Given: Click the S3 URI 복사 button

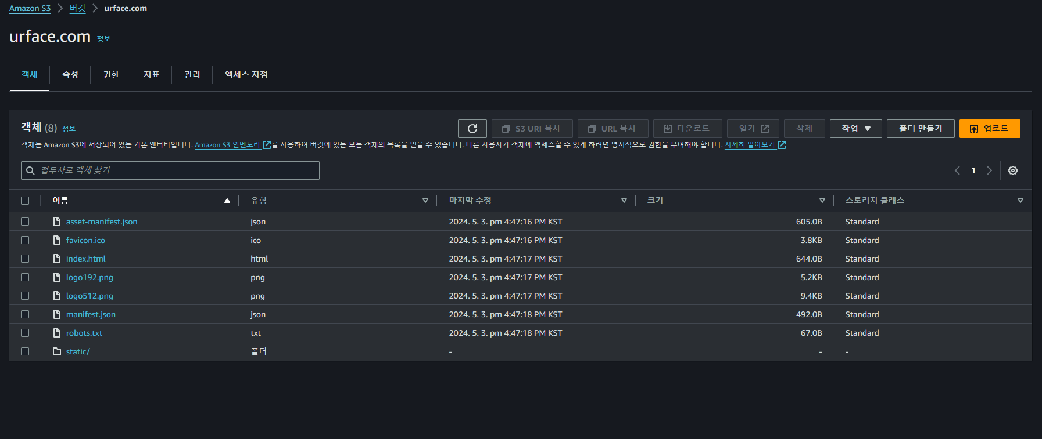Looking at the screenshot, I should 532,129.
